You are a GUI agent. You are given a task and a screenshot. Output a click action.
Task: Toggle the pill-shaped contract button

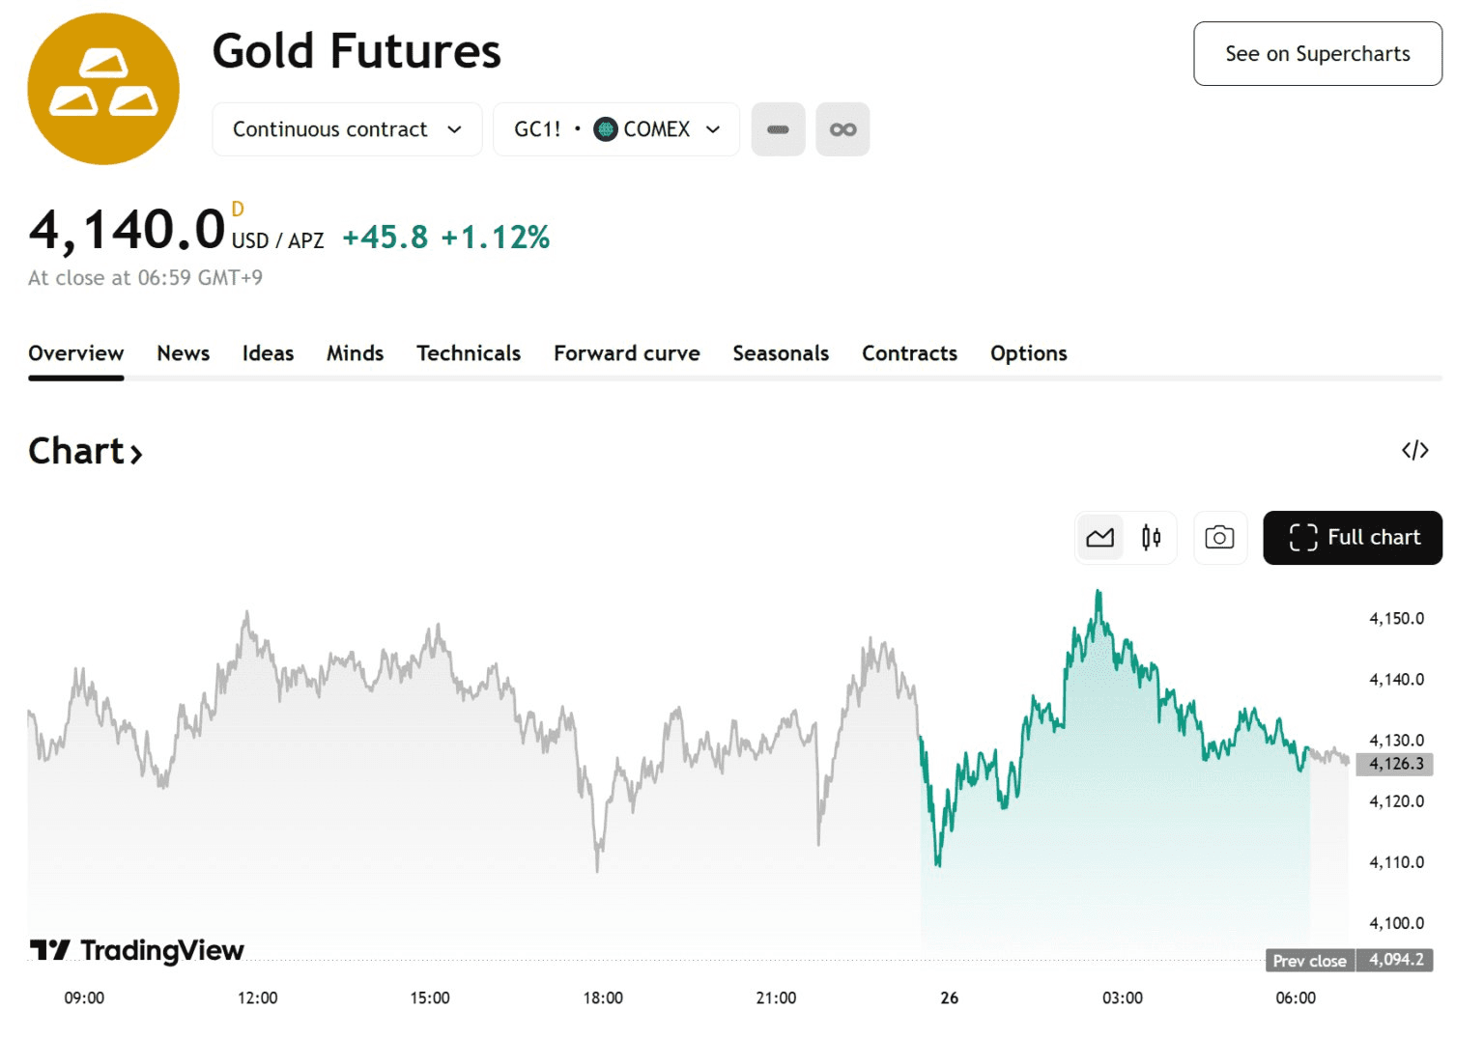[778, 129]
